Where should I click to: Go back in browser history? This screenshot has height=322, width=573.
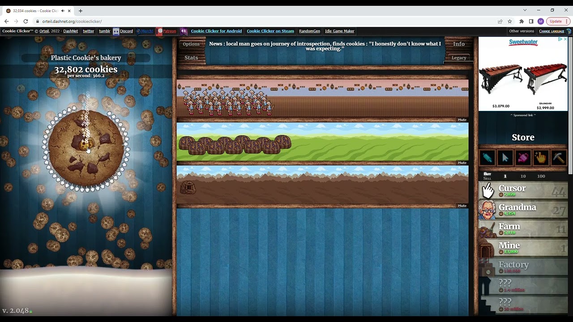(x=6, y=21)
